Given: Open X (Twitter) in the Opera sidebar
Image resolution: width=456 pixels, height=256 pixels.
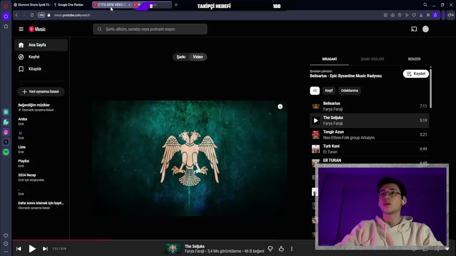Looking at the screenshot, I should point(6,142).
